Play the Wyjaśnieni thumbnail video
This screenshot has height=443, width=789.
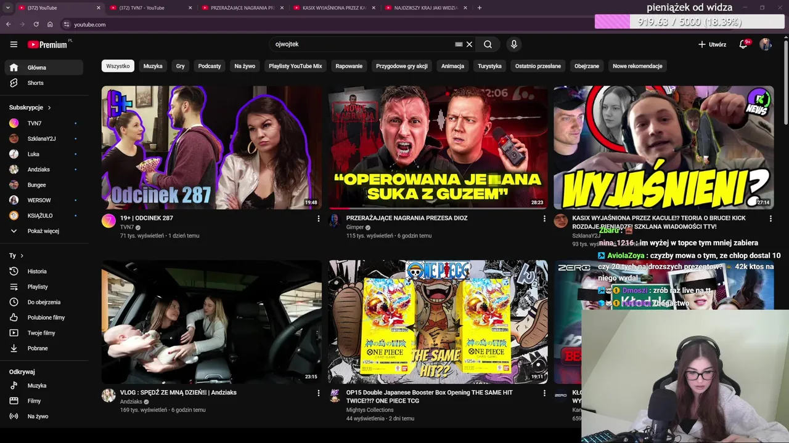click(664, 148)
